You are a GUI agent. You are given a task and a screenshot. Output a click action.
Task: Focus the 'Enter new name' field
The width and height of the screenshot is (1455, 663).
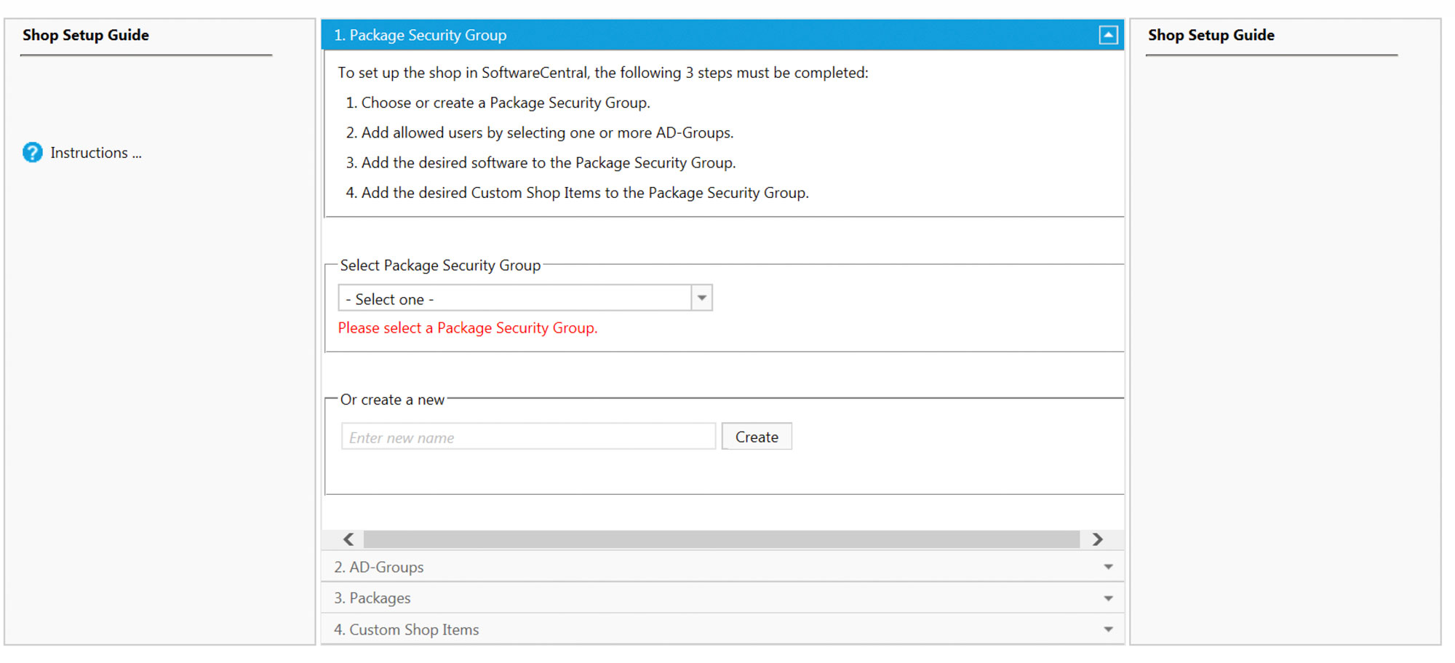click(528, 437)
